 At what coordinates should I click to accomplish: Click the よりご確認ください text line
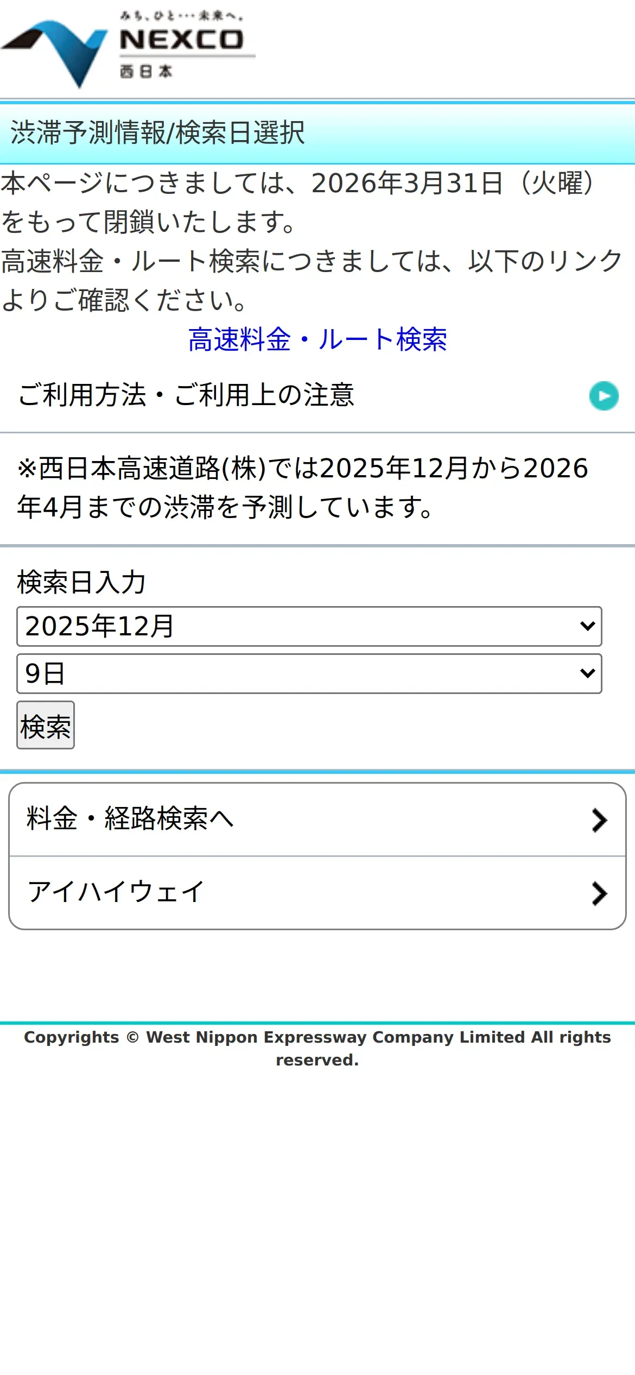125,300
